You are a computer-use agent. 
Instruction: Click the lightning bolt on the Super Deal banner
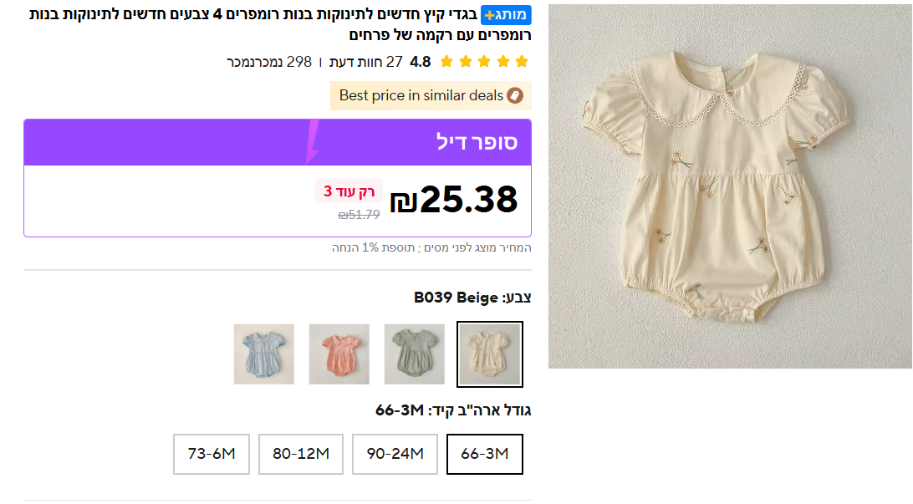(313, 141)
